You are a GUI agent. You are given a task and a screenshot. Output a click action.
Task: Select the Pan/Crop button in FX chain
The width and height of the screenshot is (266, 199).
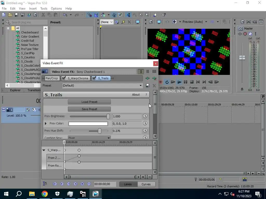pyautogui.click(x=52, y=78)
